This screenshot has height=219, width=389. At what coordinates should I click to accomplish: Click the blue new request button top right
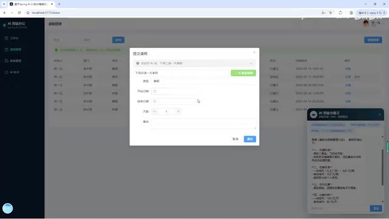click(373, 40)
